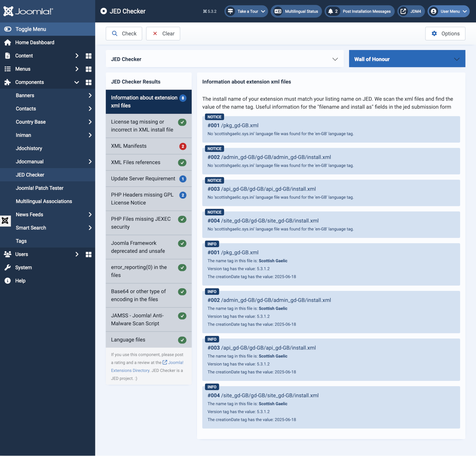Open the User Menu dropdown arrow
This screenshot has height=456, width=476.
(x=464, y=11)
